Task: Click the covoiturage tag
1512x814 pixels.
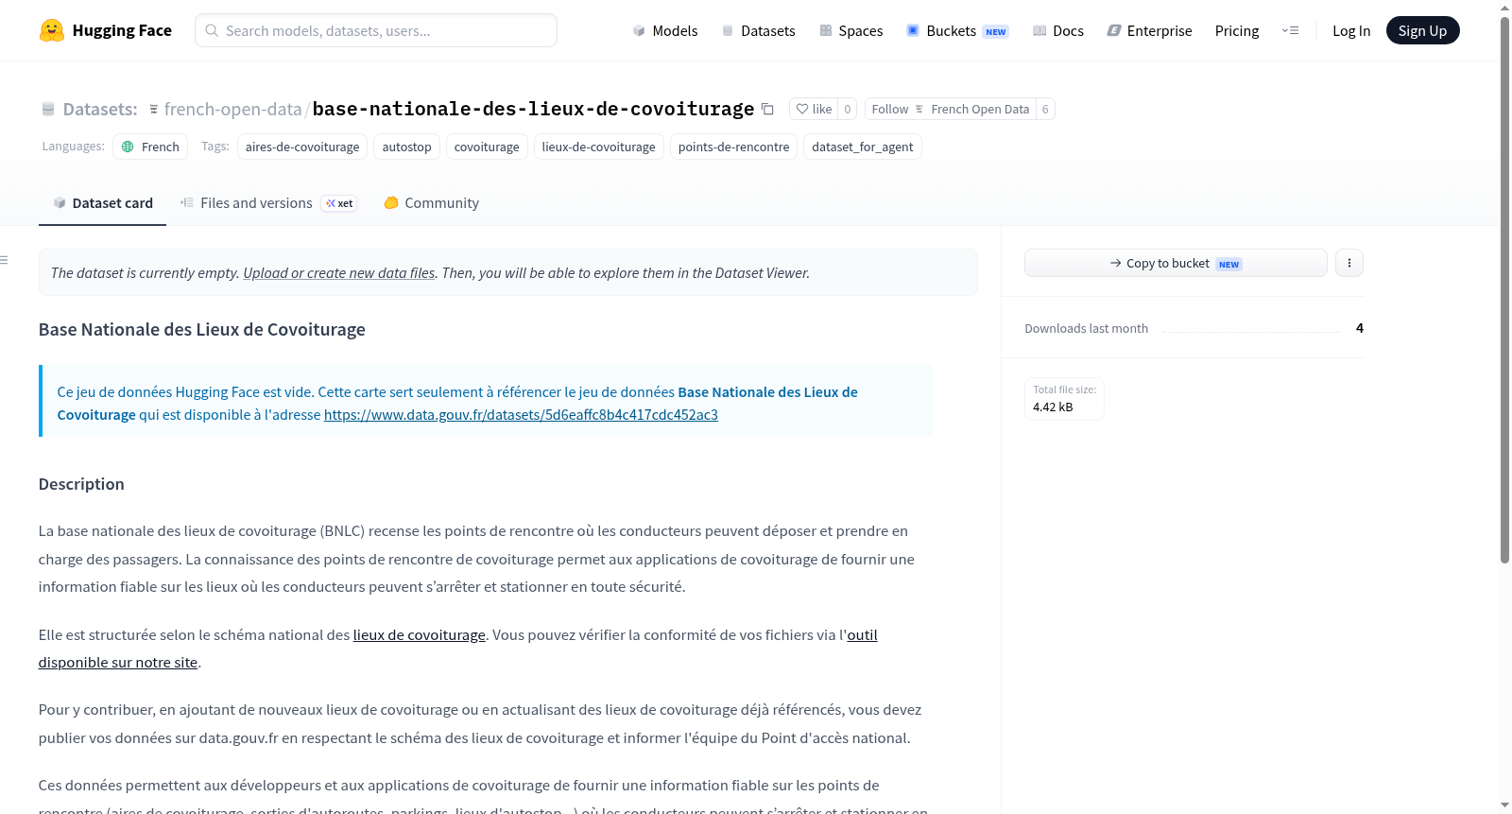Action: pos(487,147)
